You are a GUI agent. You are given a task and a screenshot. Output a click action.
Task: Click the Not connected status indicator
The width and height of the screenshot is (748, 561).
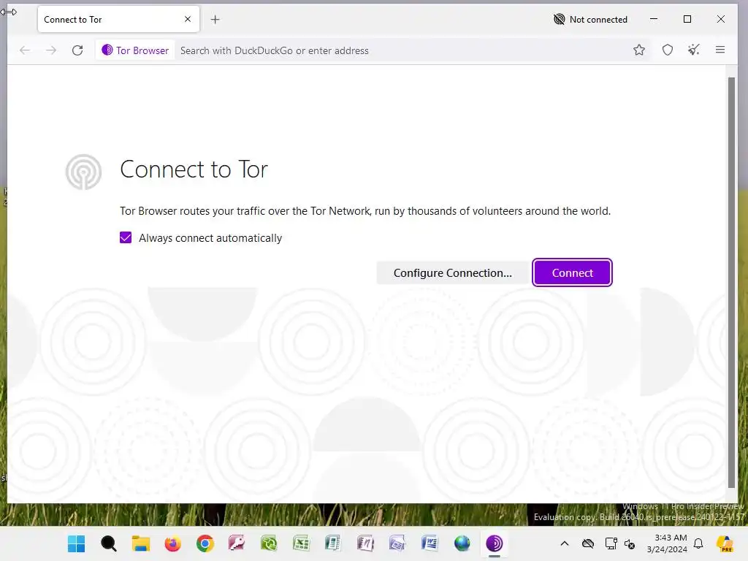tap(590, 20)
